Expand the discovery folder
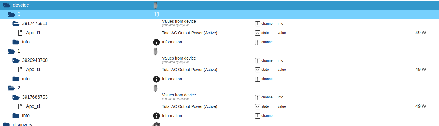 coord(7,124)
